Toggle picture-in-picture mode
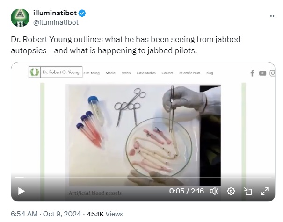Image resolution: width=283 pixels, height=222 pixels. tap(248, 191)
